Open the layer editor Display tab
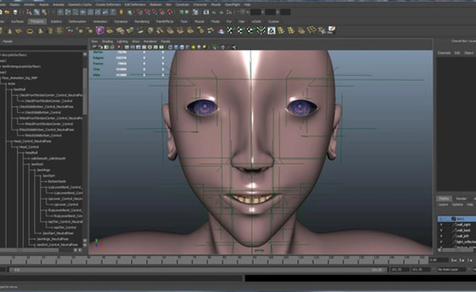476x292 pixels. (444, 198)
